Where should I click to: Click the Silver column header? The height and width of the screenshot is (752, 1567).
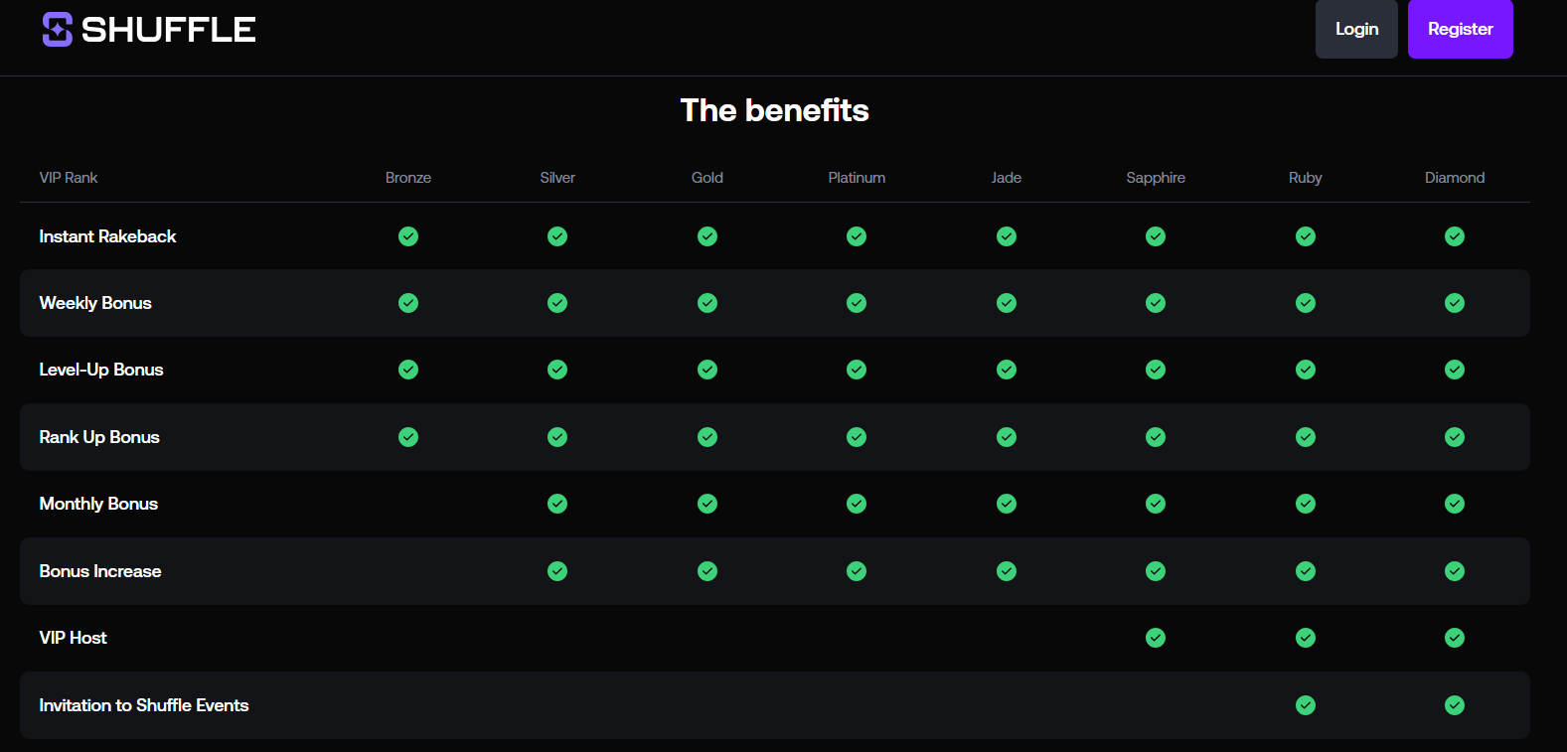click(557, 178)
